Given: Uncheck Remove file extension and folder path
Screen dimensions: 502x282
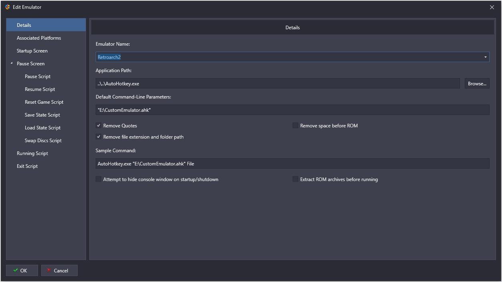Looking at the screenshot, I should pyautogui.click(x=98, y=137).
